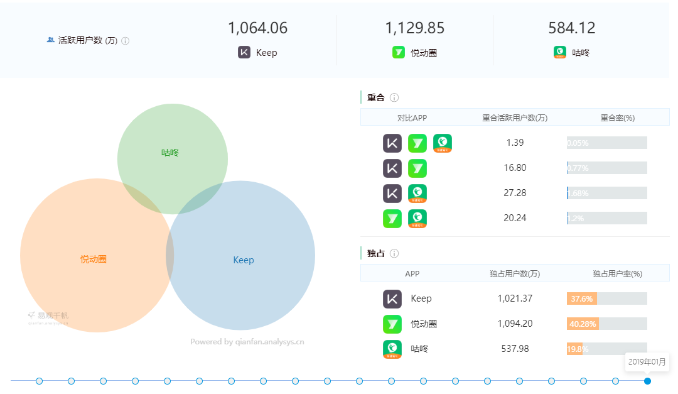Image resolution: width=678 pixels, height=394 pixels.
Task: Click the 重合 section heading
Action: (x=376, y=97)
